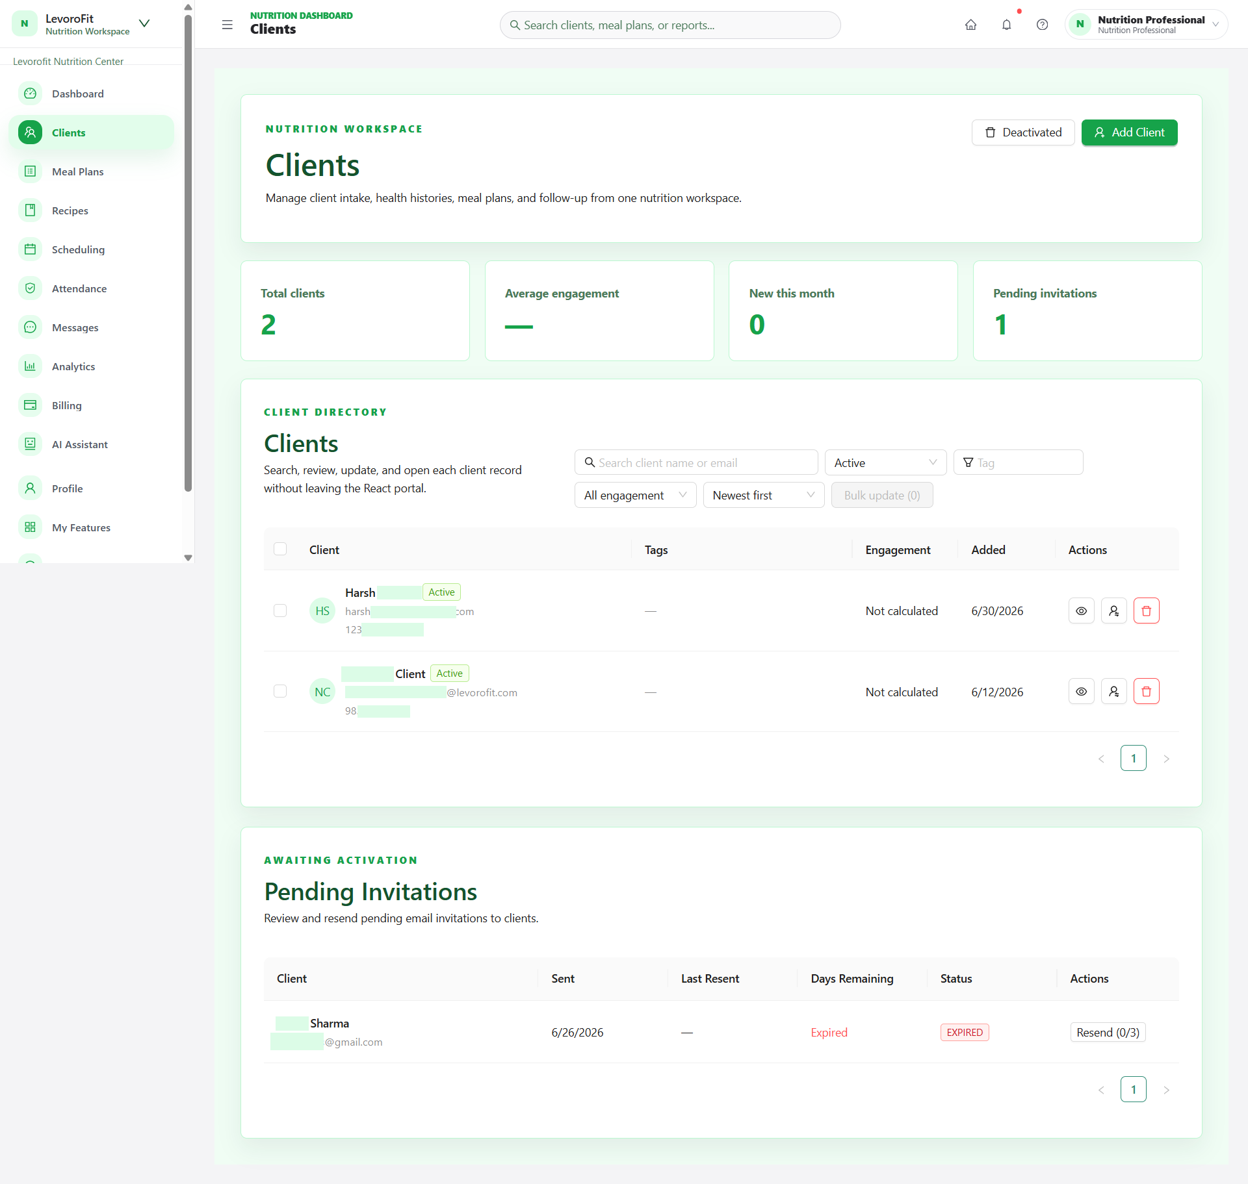
Task: Click Resend (0/3) for Sharma
Action: tap(1108, 1032)
